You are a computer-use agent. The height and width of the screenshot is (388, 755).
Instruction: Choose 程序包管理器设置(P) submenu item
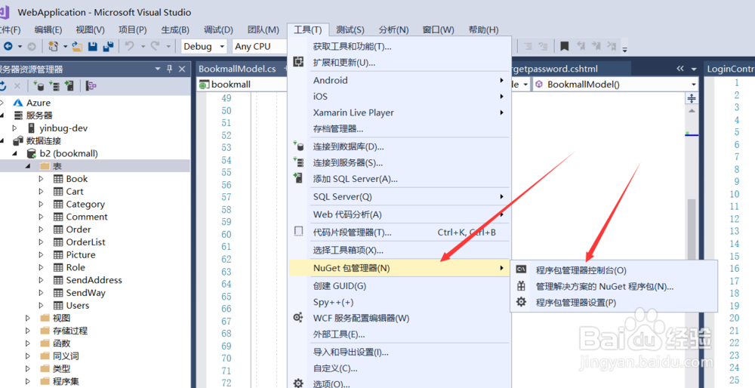click(615, 302)
